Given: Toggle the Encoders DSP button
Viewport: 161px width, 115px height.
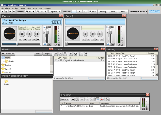Looking at the screenshot, I should [97, 99].
